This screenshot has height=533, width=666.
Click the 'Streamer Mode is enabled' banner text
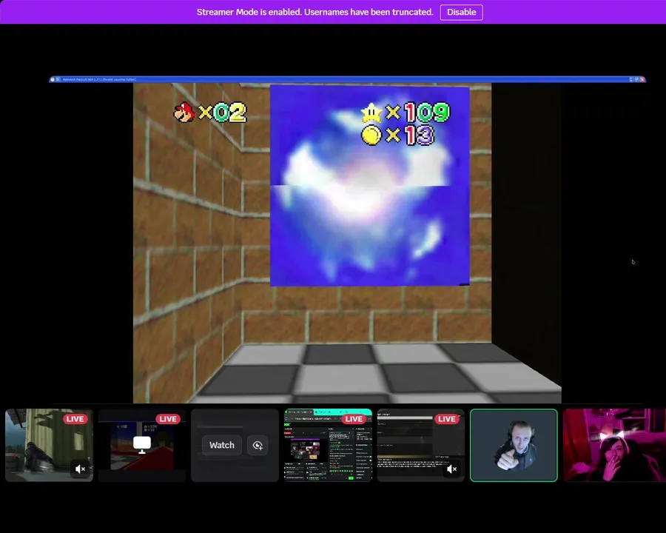(314, 13)
